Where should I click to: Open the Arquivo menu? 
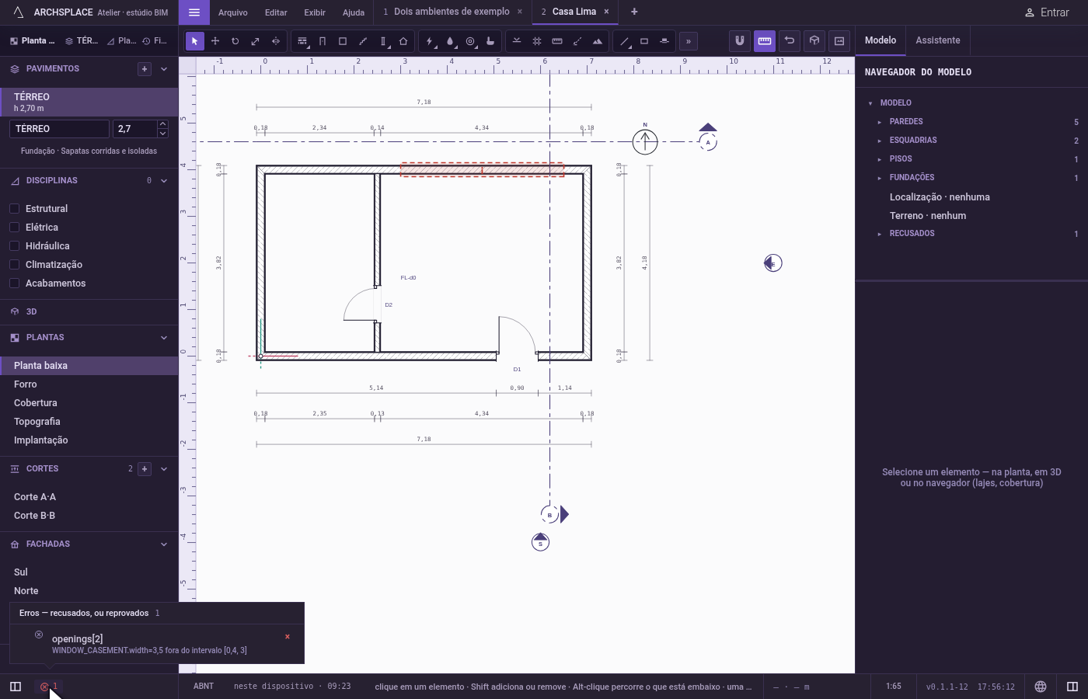click(x=233, y=12)
